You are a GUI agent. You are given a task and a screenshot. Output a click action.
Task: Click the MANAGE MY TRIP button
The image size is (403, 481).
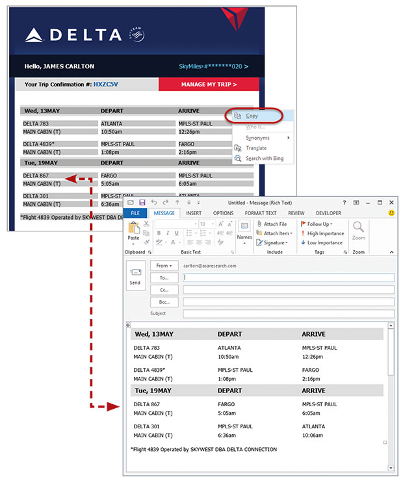[209, 84]
